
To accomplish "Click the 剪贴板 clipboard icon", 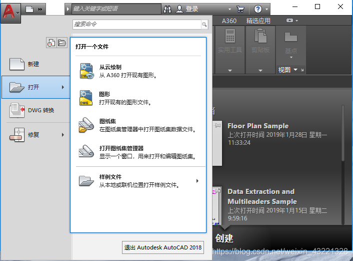I will click(x=260, y=36).
